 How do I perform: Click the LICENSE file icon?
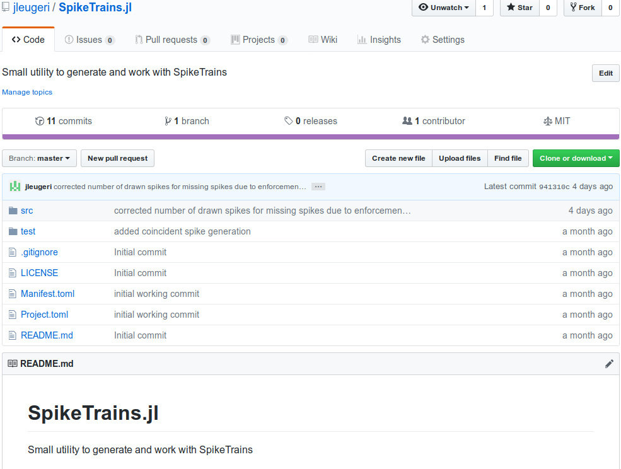(13, 273)
